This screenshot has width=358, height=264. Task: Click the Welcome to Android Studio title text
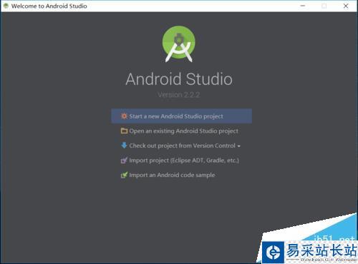49,6
